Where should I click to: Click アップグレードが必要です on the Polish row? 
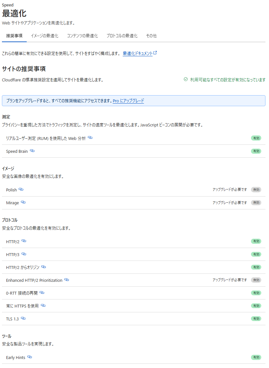tap(229, 189)
